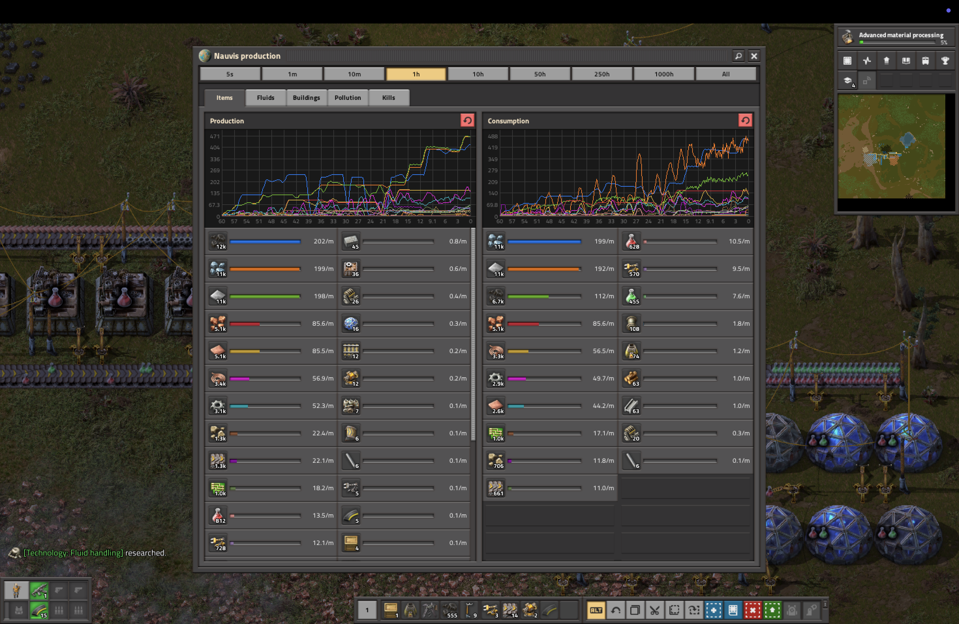Pick the transport belt with count 14
959x624 pixels.
510,610
